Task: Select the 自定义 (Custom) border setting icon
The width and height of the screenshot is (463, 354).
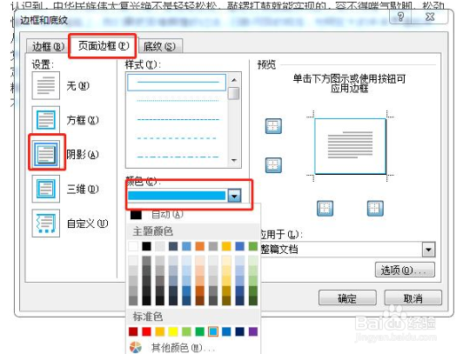Action: (46, 224)
